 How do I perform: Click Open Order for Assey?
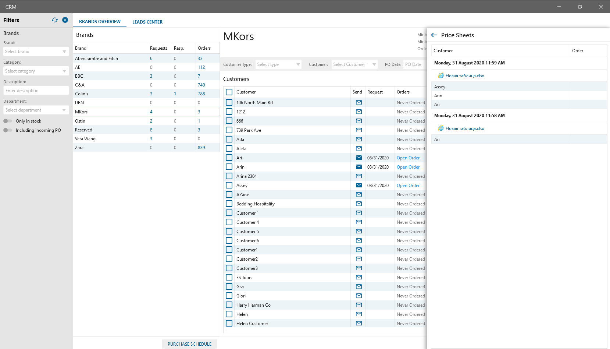(408, 186)
